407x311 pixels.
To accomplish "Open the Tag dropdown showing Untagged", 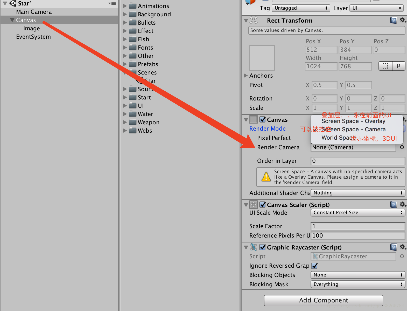I will (x=301, y=8).
